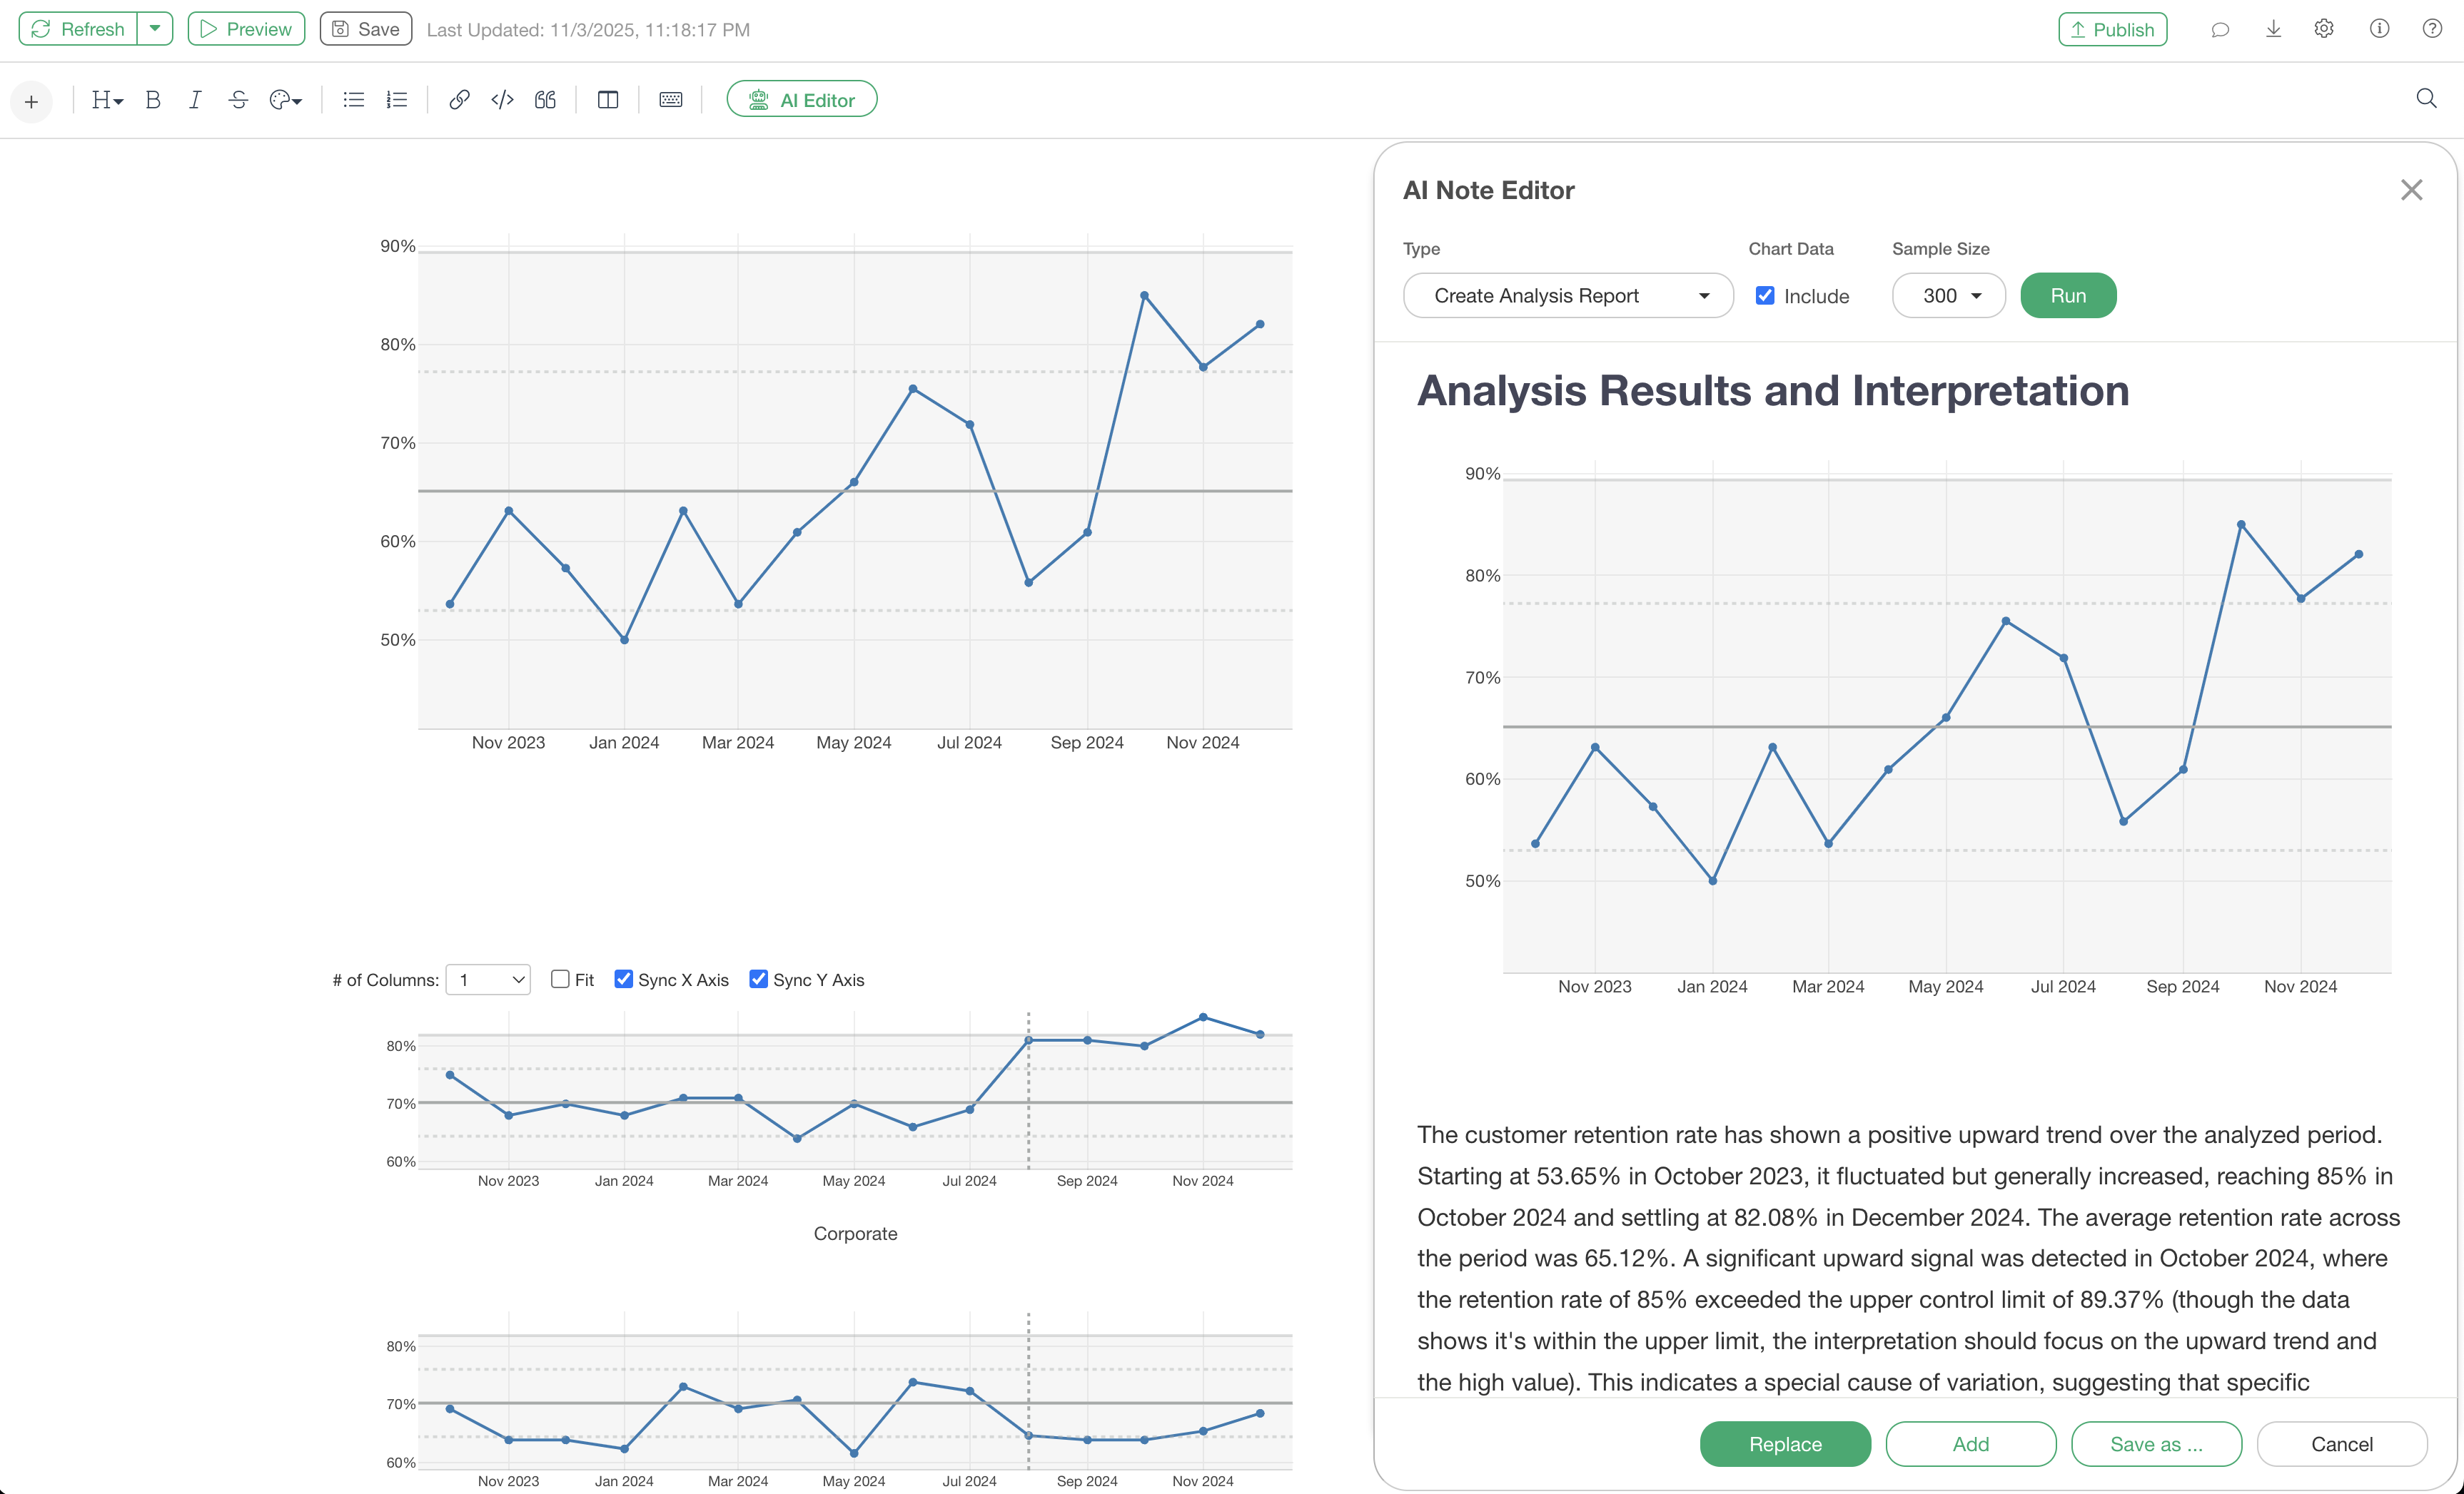Open the Sample Size 300 dropdown
The image size is (2464, 1494).
click(x=1948, y=296)
